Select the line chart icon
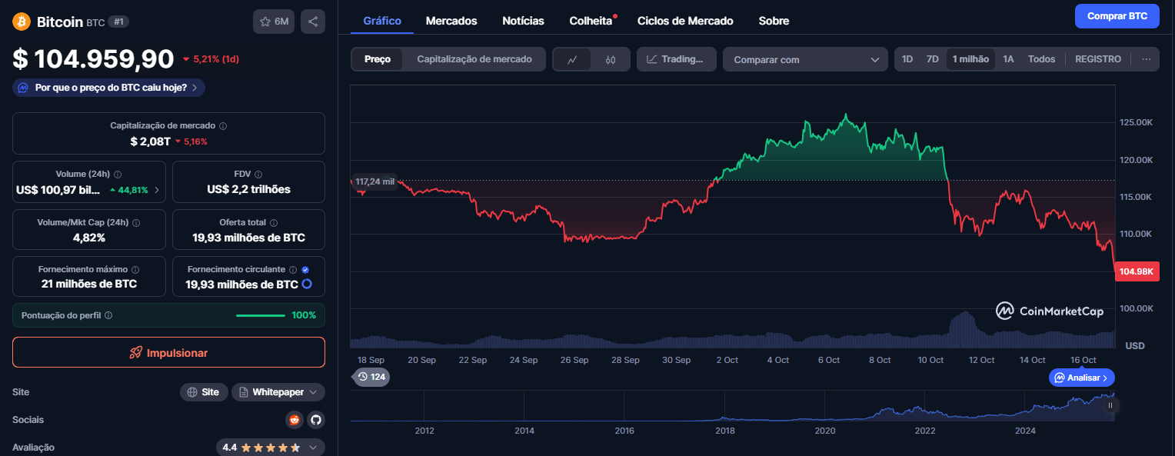 click(x=572, y=59)
